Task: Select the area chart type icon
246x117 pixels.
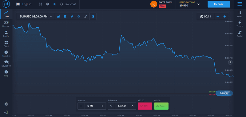Action: pos(58,17)
